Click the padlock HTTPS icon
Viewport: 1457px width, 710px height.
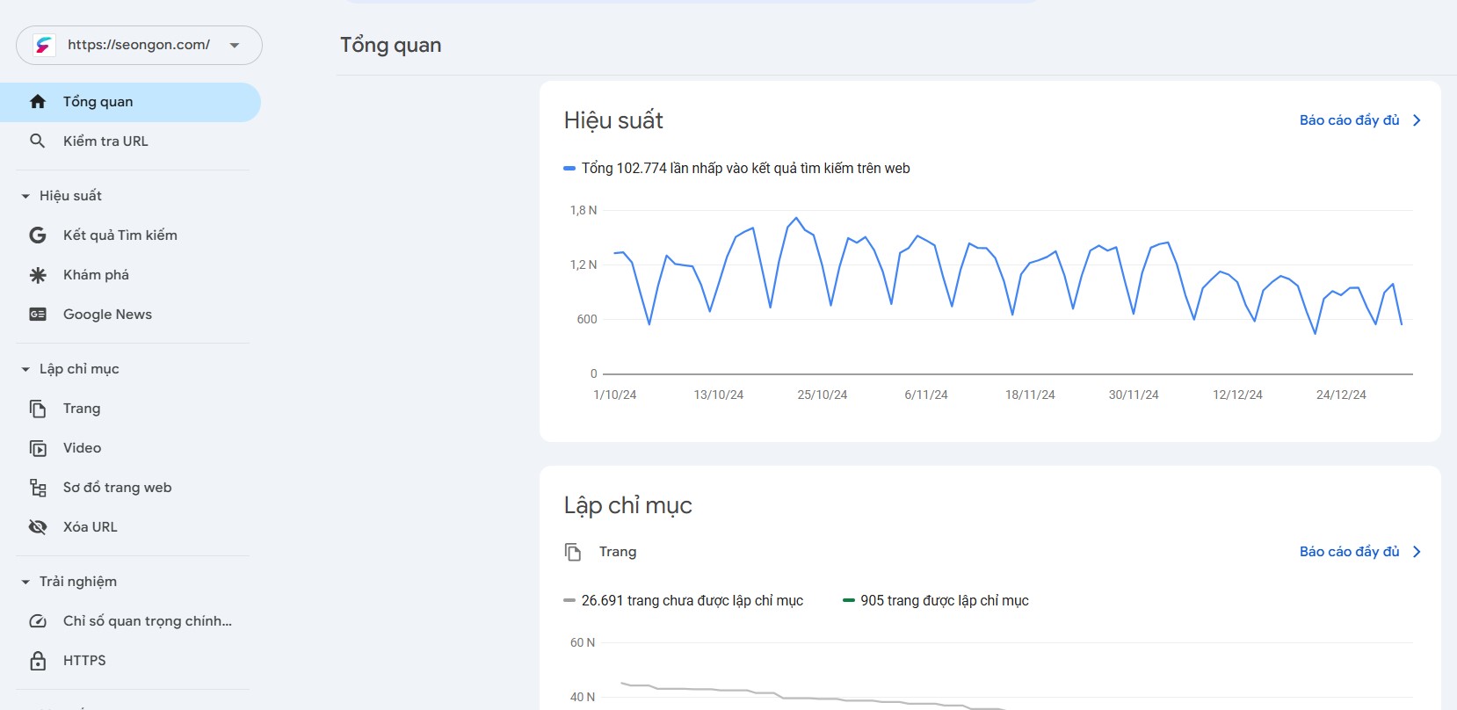(x=38, y=661)
